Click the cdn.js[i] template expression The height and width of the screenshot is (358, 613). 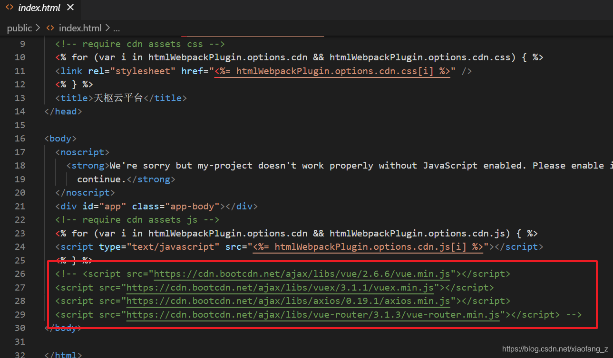click(368, 246)
